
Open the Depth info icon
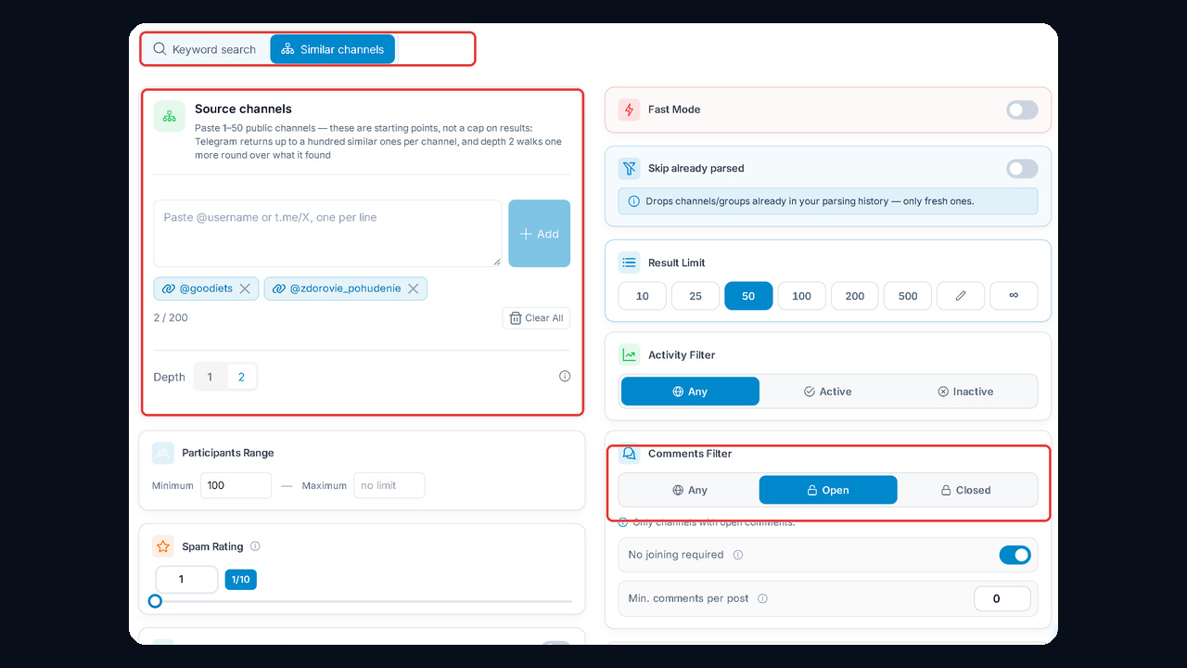565,376
